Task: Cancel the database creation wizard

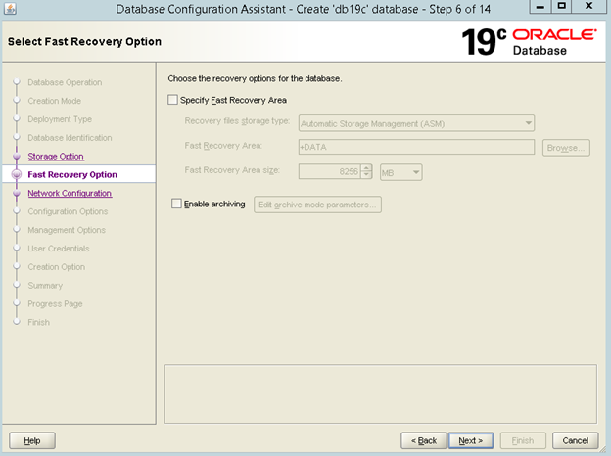Action: [x=575, y=440]
